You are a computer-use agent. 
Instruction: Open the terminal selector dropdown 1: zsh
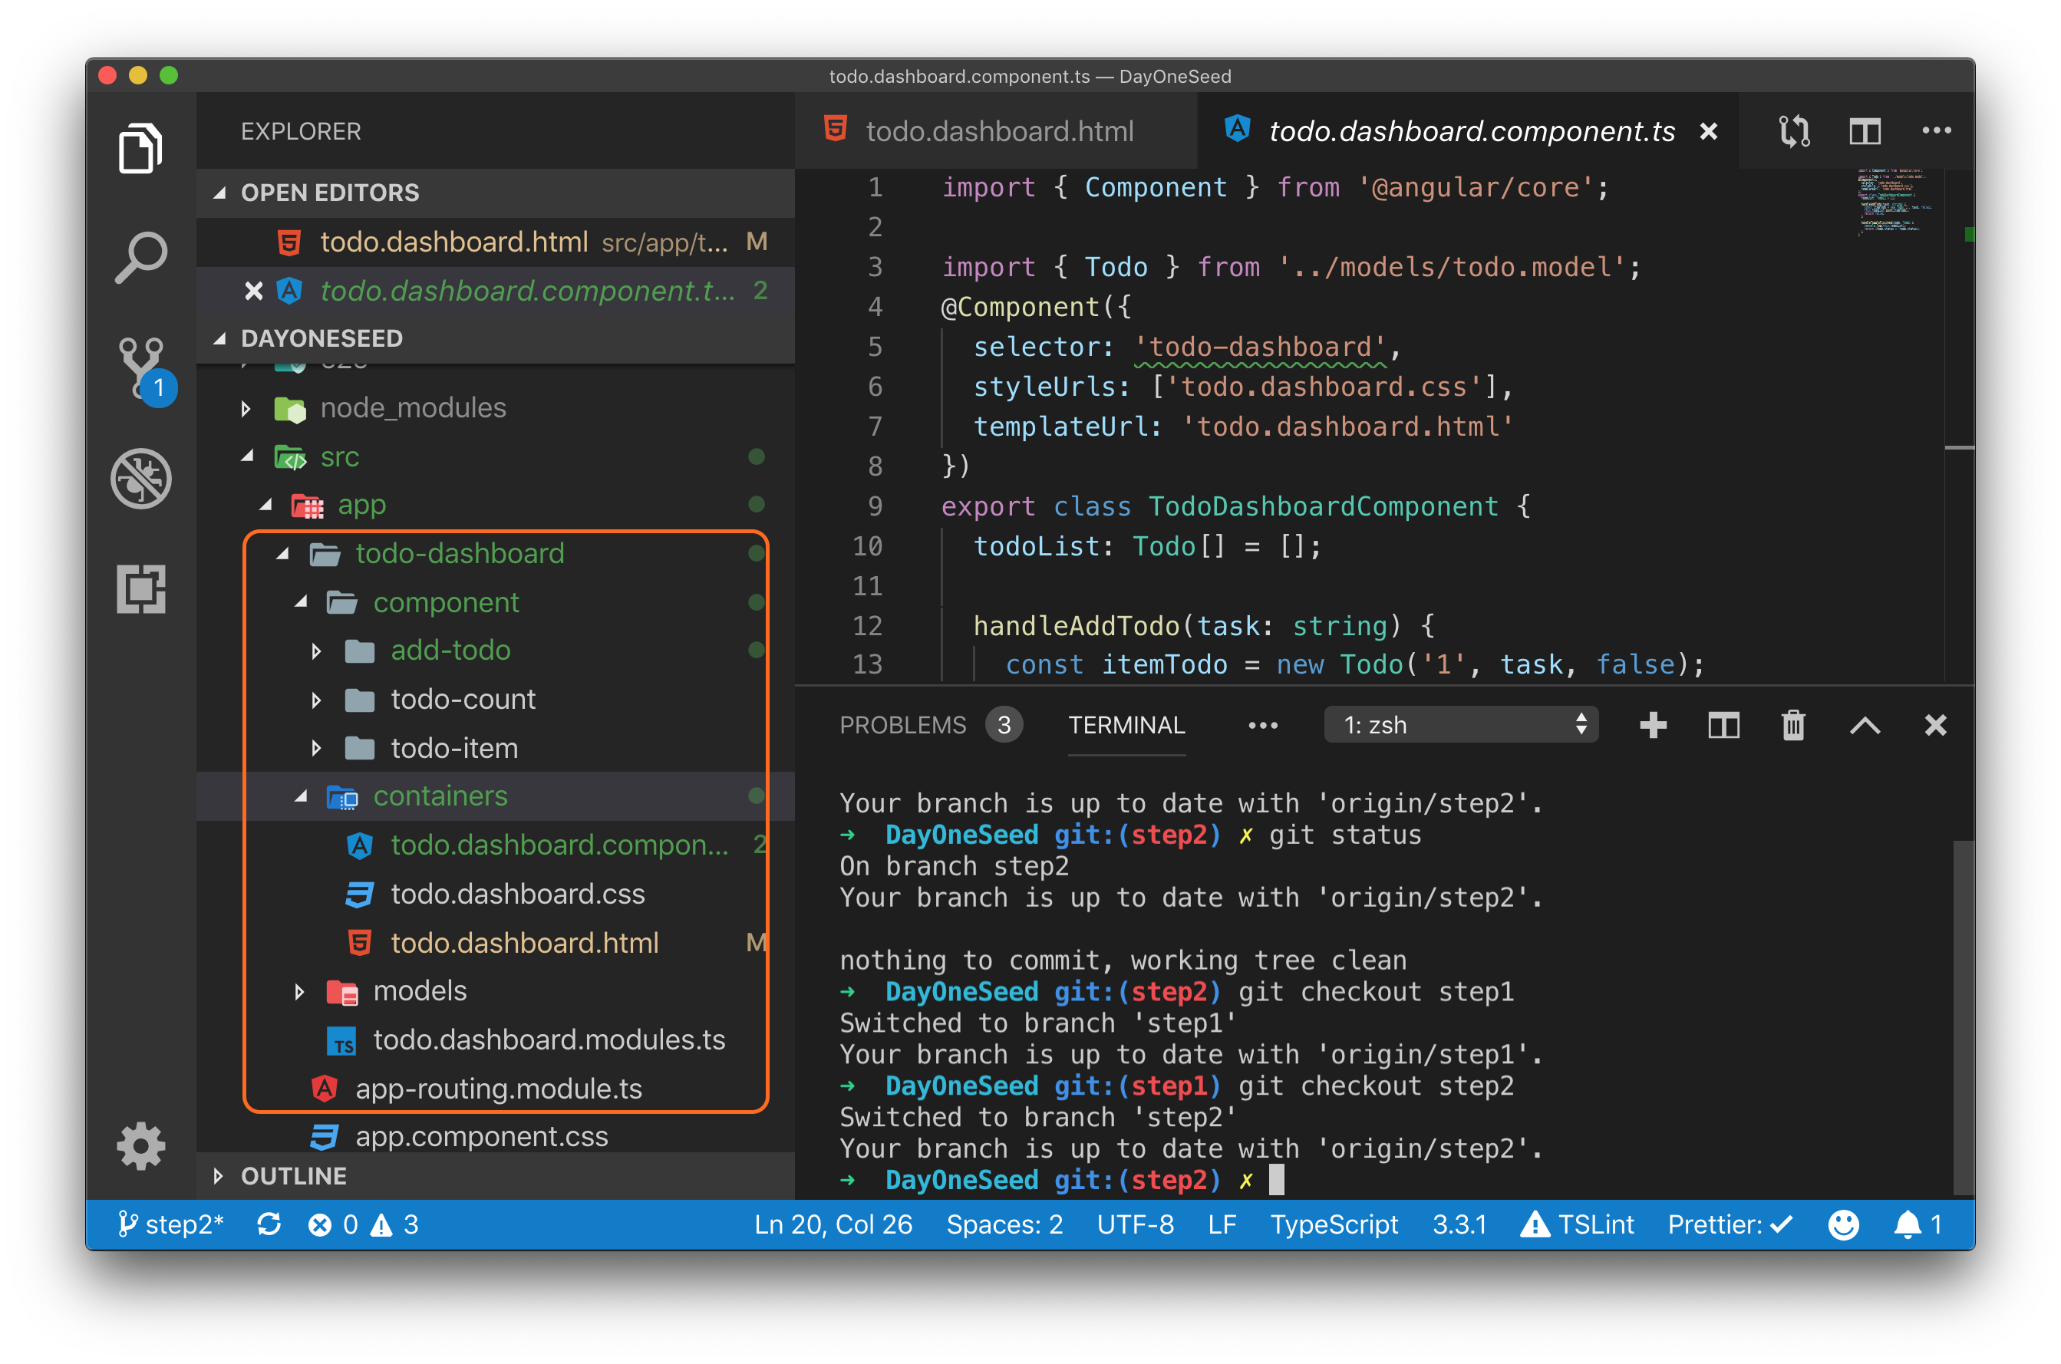pyautogui.click(x=1461, y=725)
